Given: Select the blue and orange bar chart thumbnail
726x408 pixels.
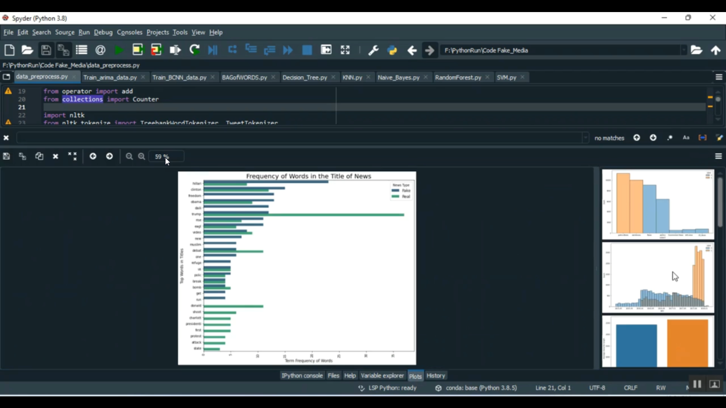Looking at the screenshot, I should (x=658, y=342).
